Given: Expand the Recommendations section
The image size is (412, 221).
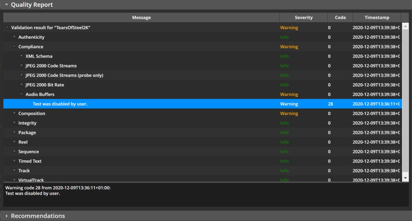Looking at the screenshot, I should pos(7,216).
